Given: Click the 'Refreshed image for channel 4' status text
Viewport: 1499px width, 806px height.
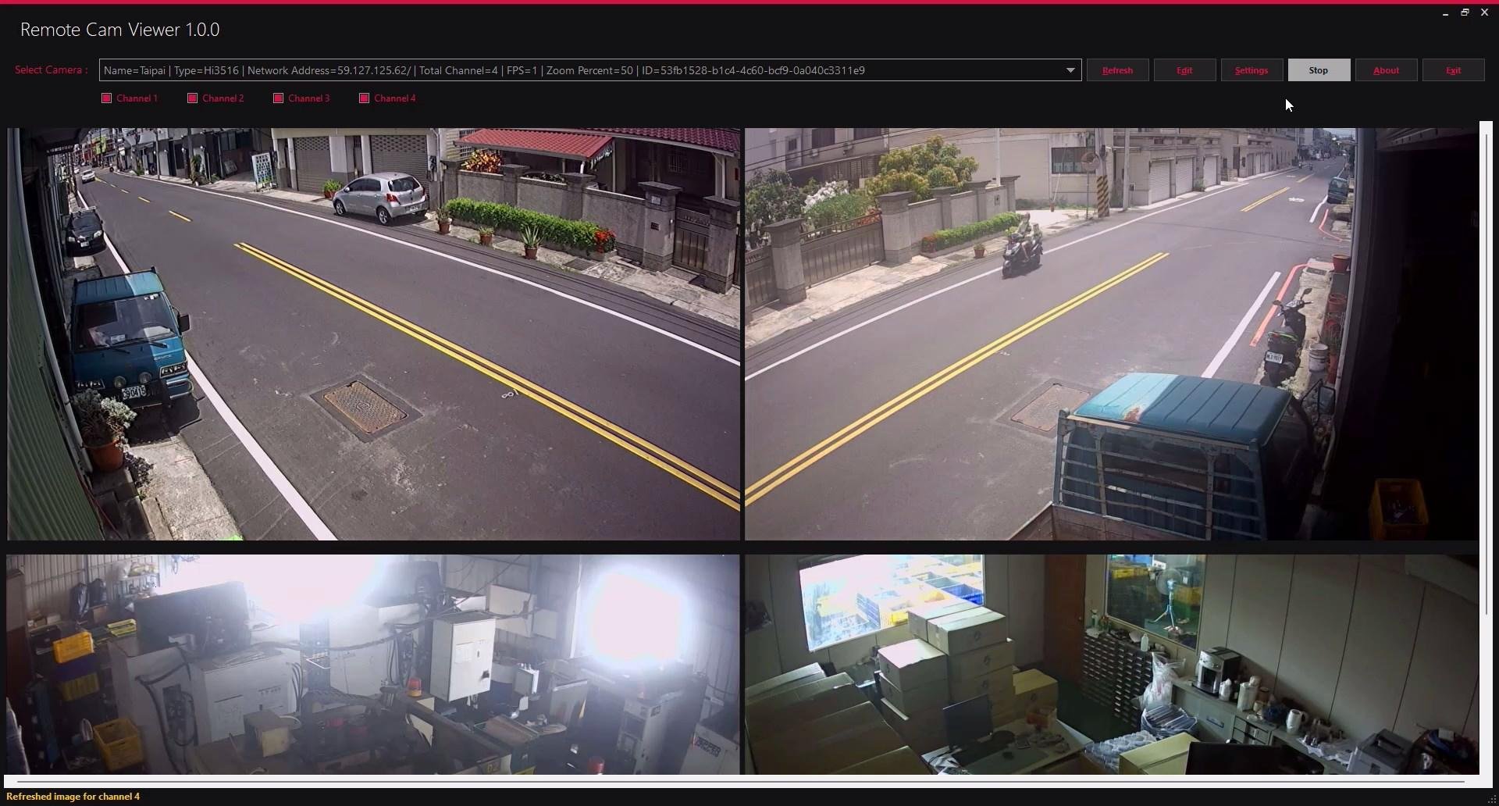Looking at the screenshot, I should pos(73,797).
